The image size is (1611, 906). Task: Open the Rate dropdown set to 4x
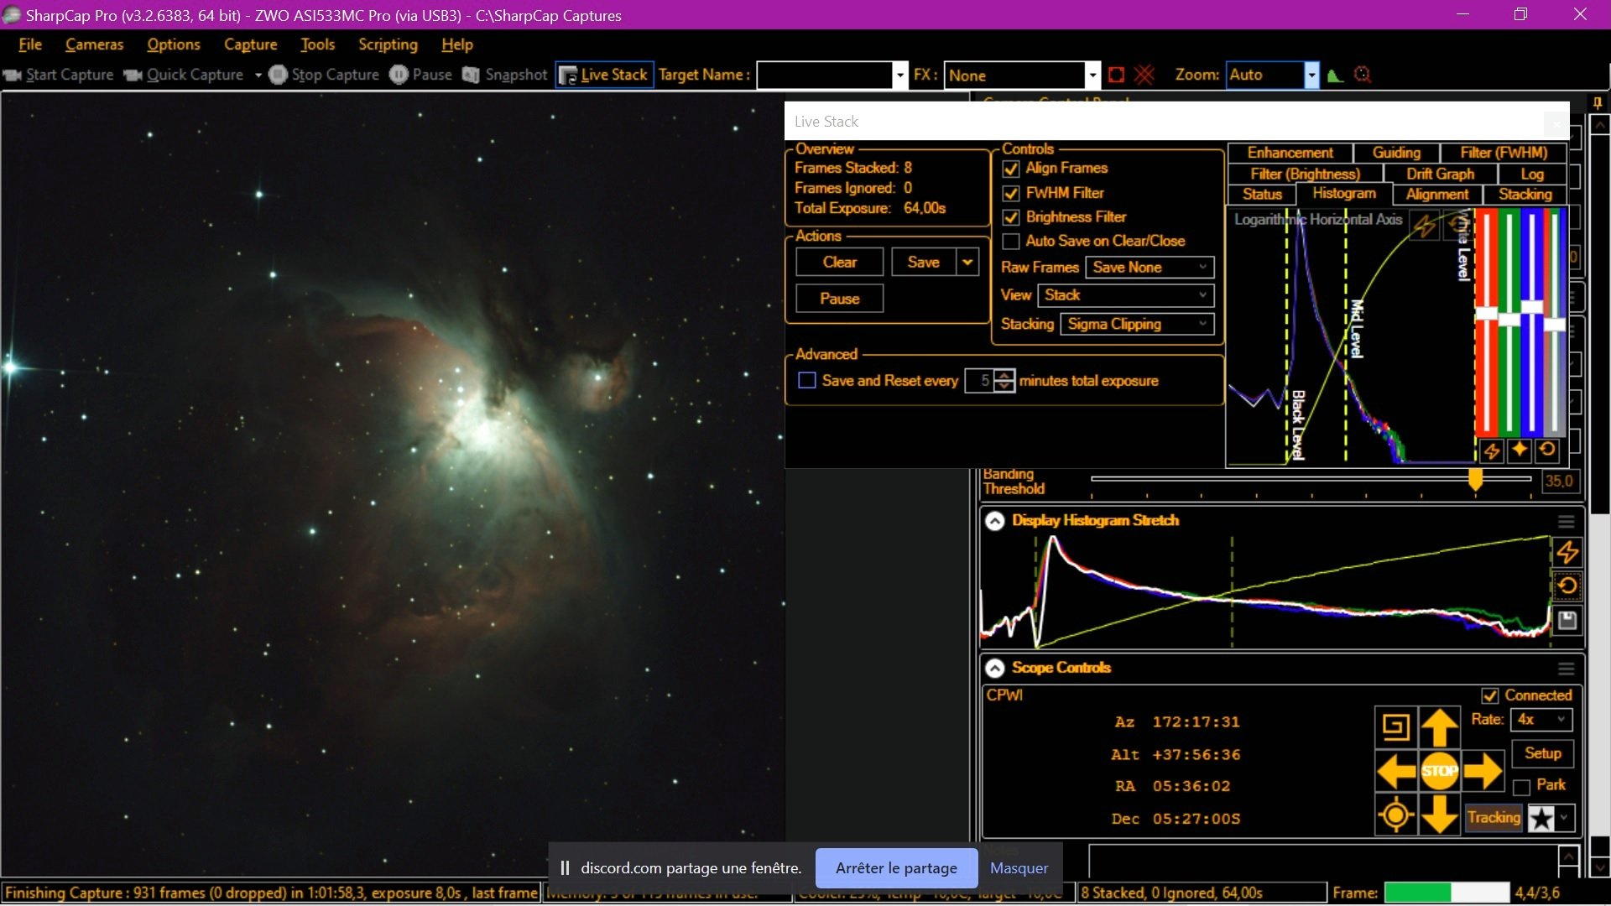1541,720
